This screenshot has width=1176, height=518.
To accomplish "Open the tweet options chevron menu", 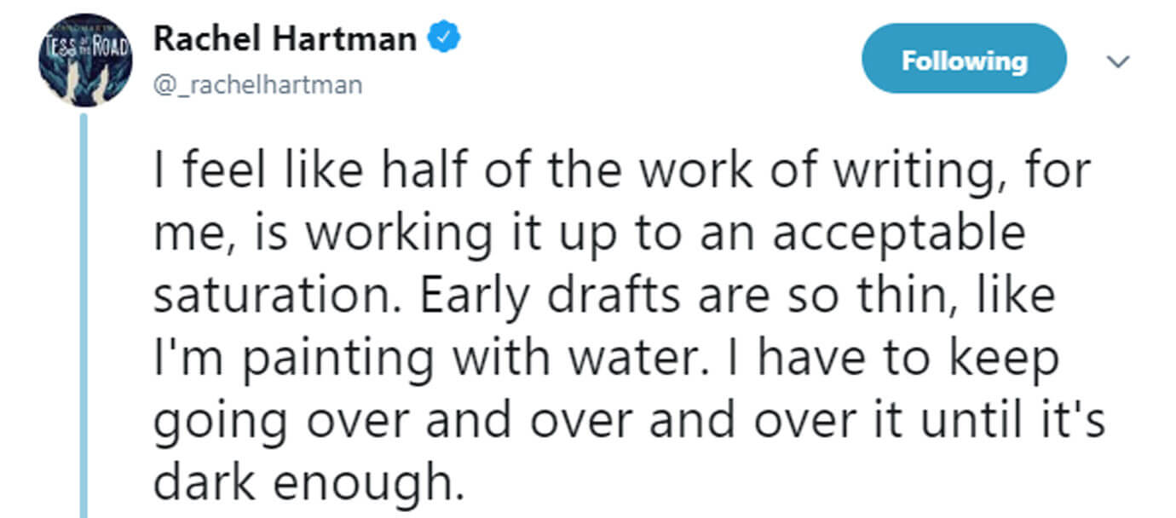I will click(1117, 62).
